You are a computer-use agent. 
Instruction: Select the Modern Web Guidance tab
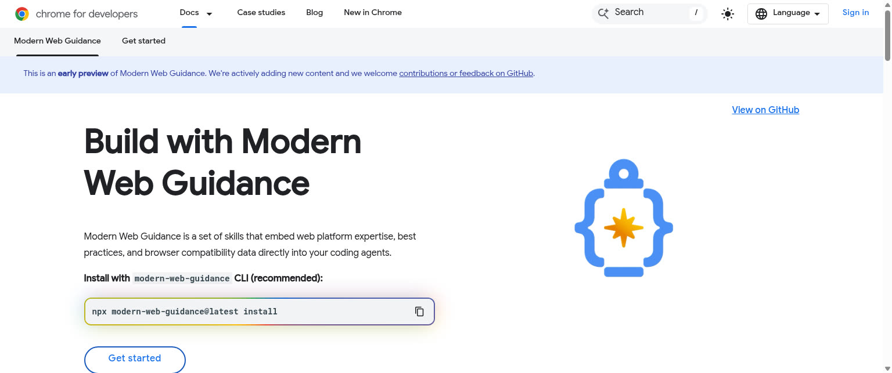click(57, 41)
